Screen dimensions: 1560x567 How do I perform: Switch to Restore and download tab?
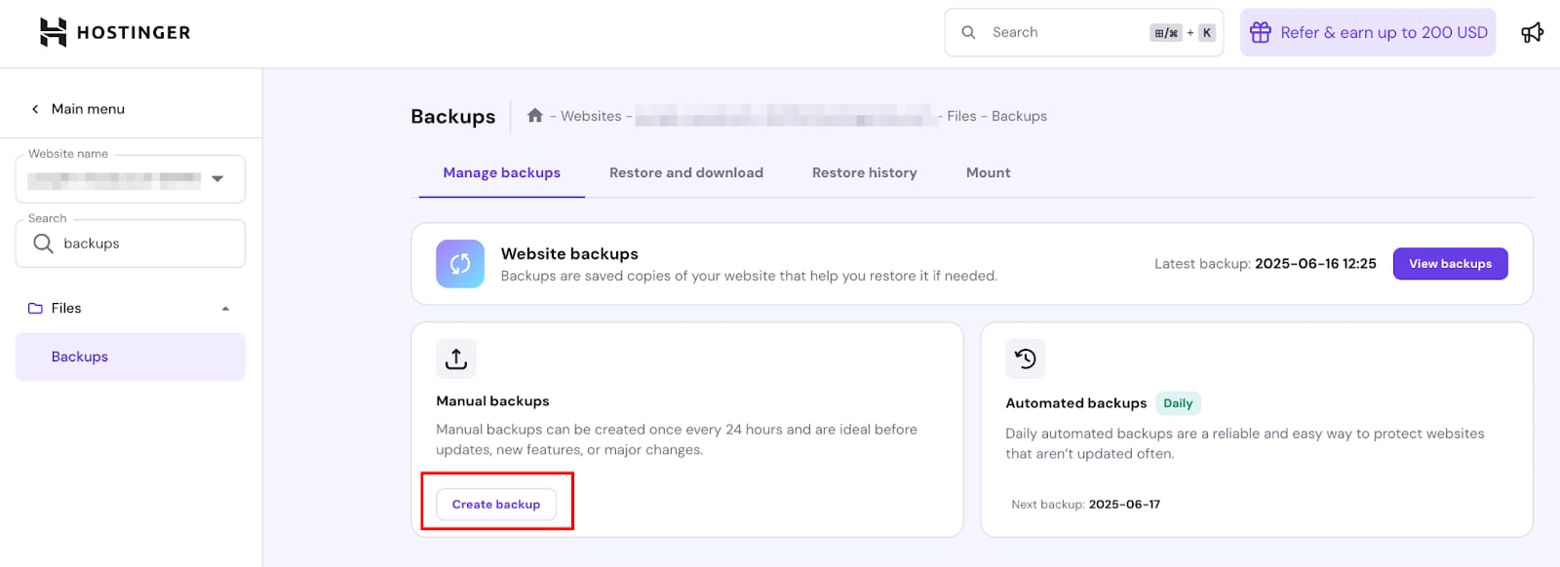685,172
